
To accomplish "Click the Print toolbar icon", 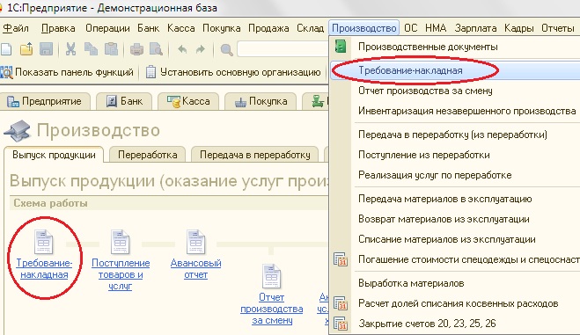I will coord(136,49).
